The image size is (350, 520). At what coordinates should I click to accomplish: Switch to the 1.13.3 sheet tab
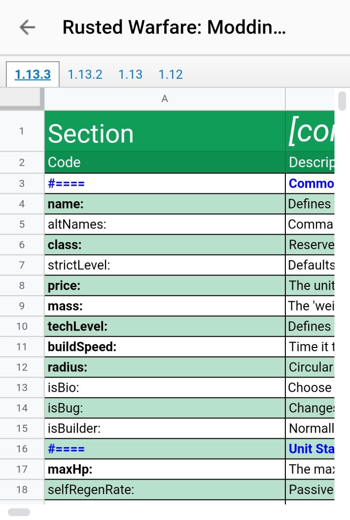coord(33,74)
